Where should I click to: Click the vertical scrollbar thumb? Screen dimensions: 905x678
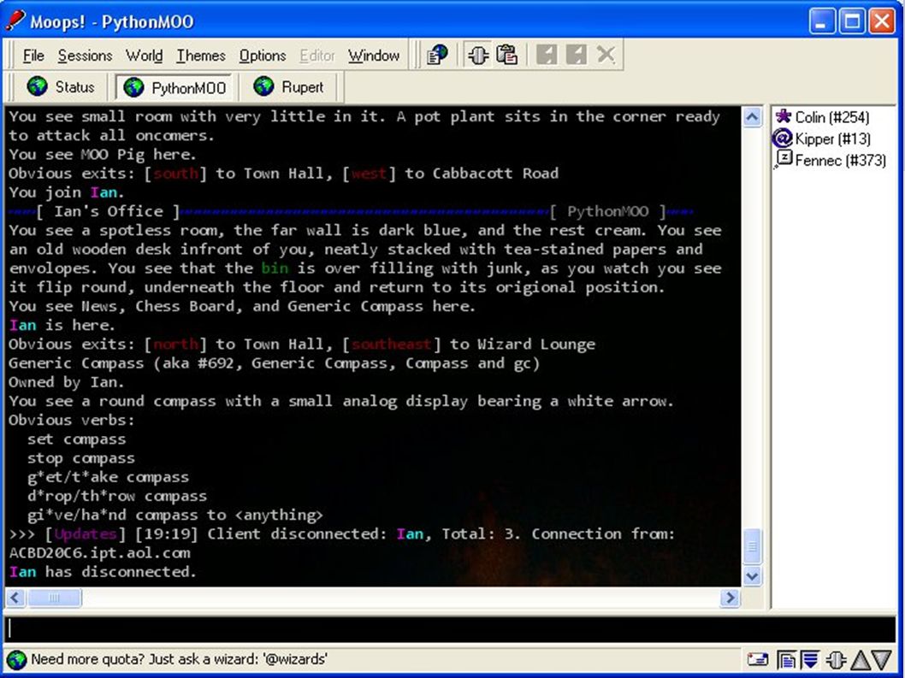click(x=752, y=546)
